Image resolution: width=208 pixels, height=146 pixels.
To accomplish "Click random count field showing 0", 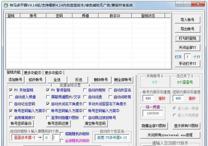I will (x=46, y=138).
